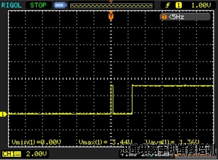Select the Vavg(1)=1.36V measurement
The image size is (218, 160).
[x=172, y=142]
